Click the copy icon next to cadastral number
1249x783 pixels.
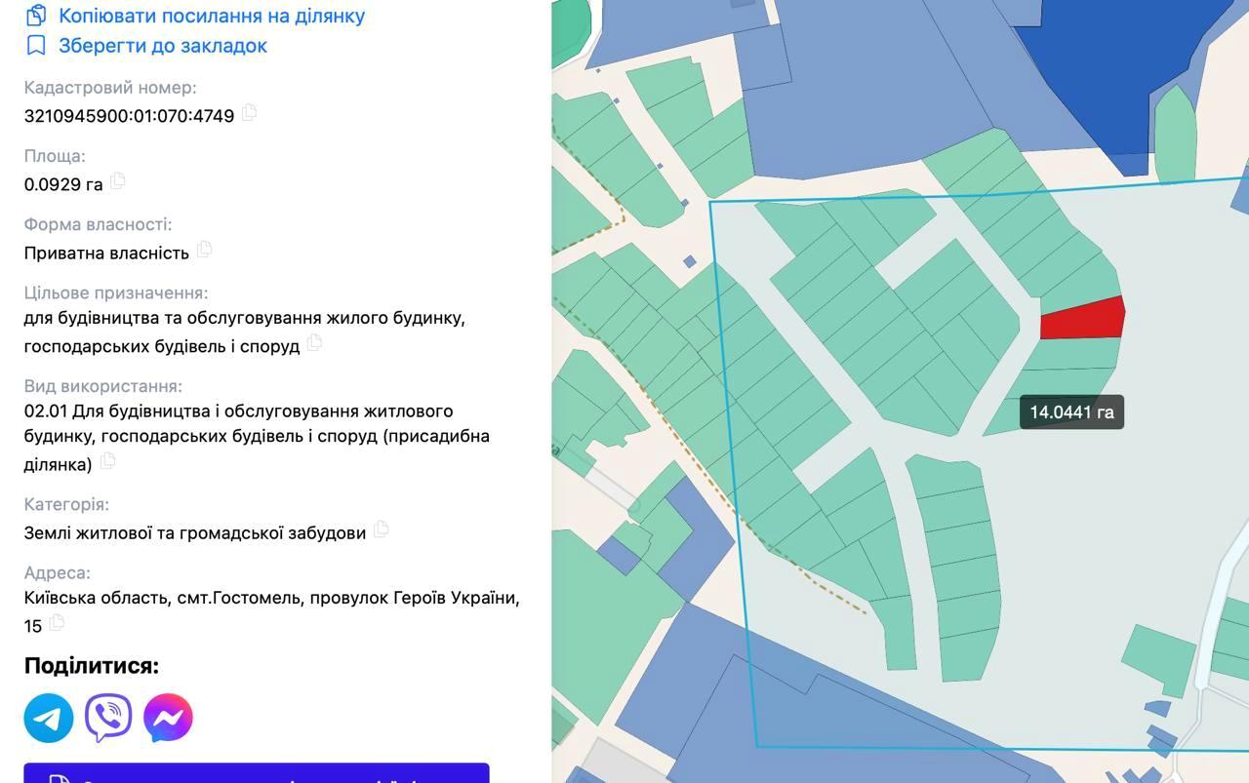coord(249,112)
